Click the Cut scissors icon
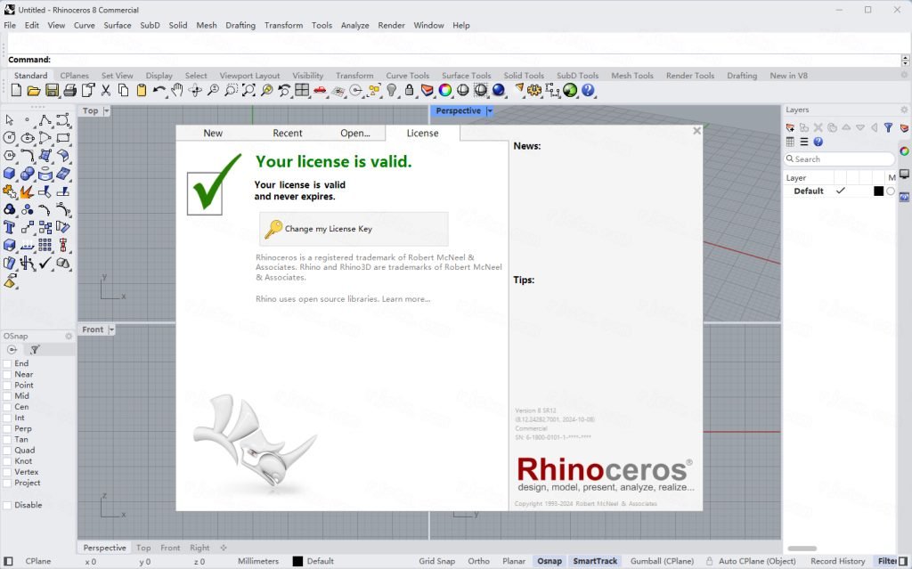 coord(106,90)
